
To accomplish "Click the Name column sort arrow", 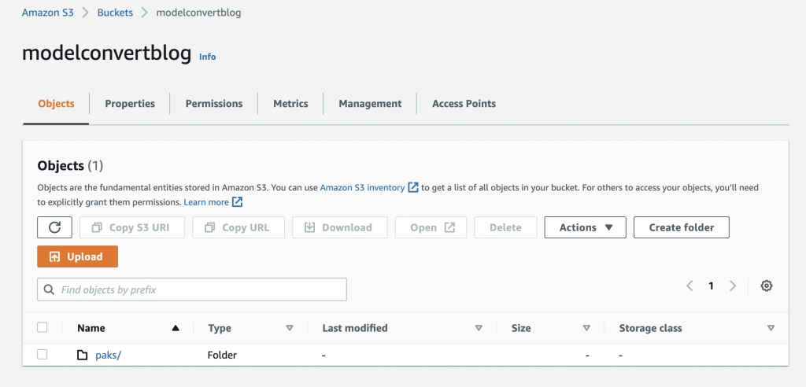I will (176, 328).
